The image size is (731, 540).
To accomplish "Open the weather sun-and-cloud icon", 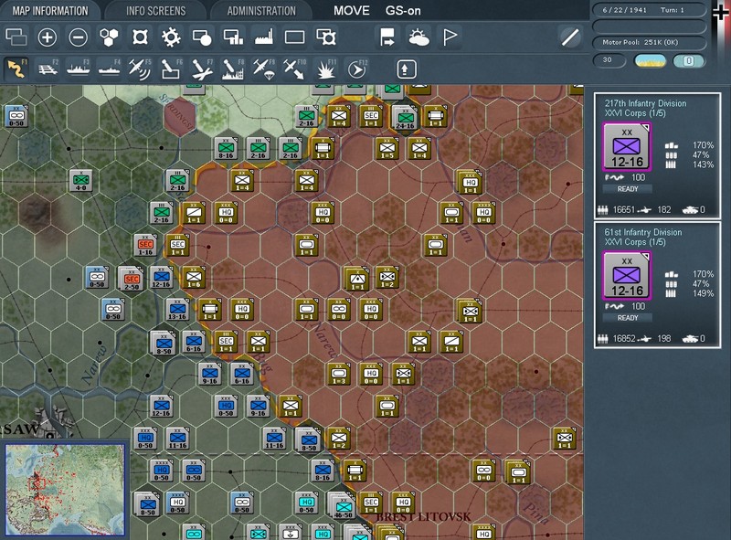I will 418,37.
